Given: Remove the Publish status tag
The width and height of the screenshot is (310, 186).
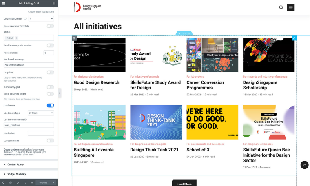Looking at the screenshot, I should 6,38.
